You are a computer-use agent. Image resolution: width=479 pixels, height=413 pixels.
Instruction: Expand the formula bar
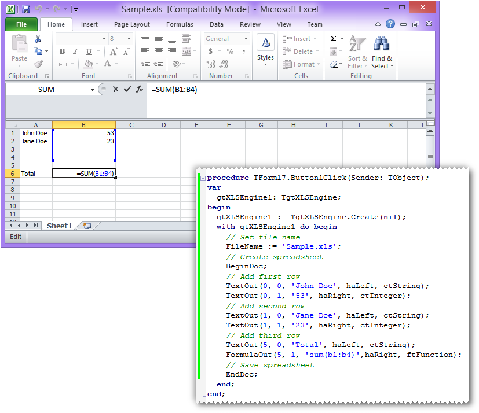tap(430, 90)
